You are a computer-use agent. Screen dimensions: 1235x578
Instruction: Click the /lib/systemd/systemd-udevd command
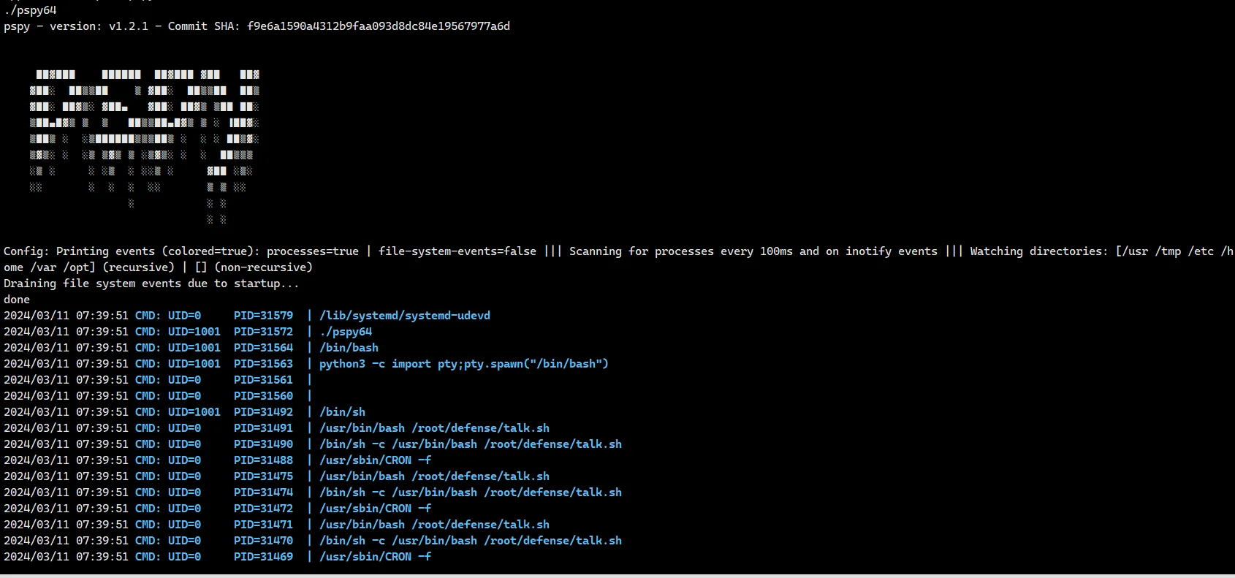click(405, 316)
